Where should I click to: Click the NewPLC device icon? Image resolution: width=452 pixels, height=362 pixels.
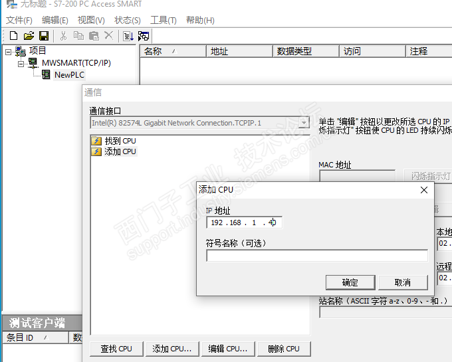point(46,74)
